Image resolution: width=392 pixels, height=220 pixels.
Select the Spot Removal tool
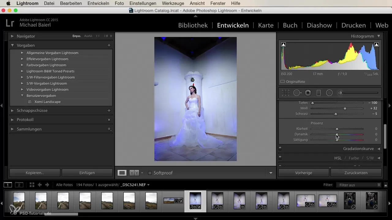(297, 93)
